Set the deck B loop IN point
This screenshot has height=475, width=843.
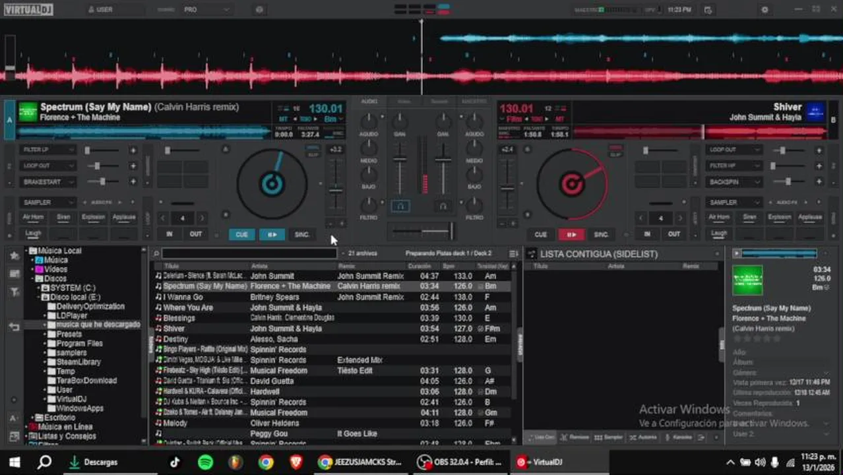tap(647, 234)
